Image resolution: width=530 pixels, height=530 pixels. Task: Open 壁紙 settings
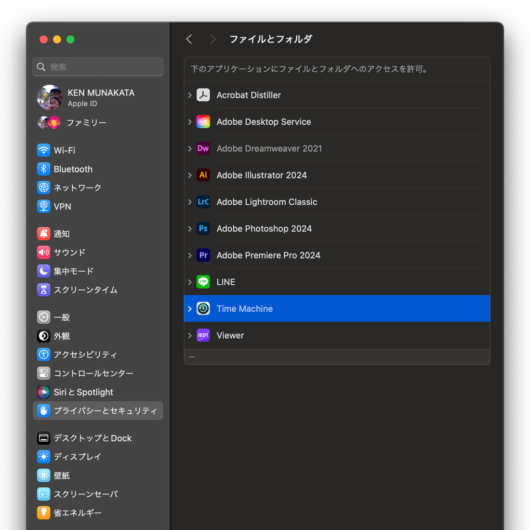click(x=43, y=475)
